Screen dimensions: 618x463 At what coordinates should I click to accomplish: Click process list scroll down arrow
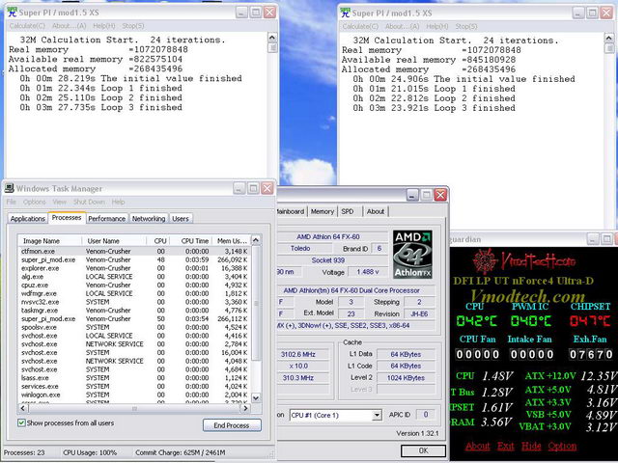(256, 398)
